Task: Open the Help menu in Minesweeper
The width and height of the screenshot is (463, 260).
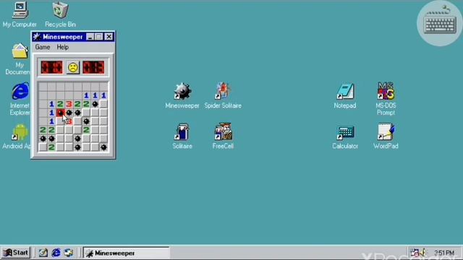Action: point(63,47)
